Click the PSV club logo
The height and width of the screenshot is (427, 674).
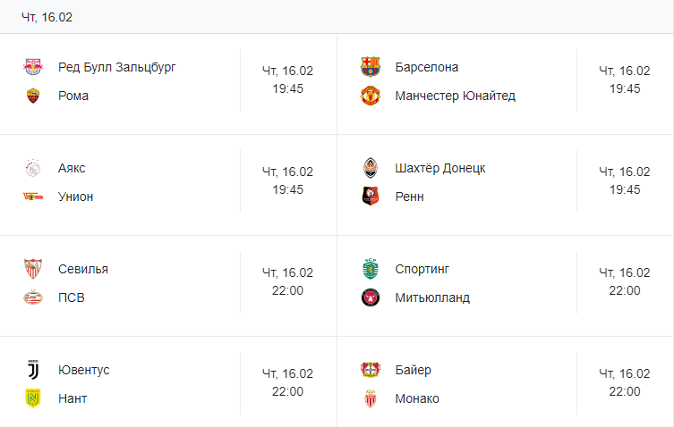tap(33, 297)
